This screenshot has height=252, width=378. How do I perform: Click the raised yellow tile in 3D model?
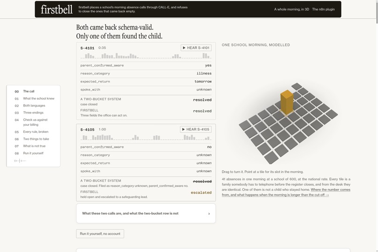[x=287, y=102]
